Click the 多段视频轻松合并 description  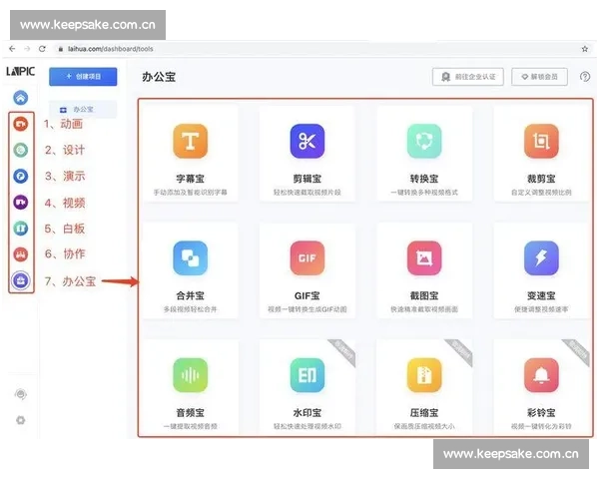point(191,309)
